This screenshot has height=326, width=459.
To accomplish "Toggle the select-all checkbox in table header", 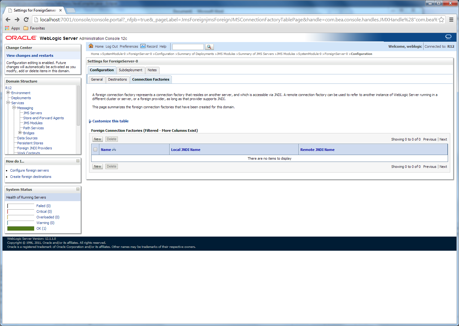I will (95, 150).
